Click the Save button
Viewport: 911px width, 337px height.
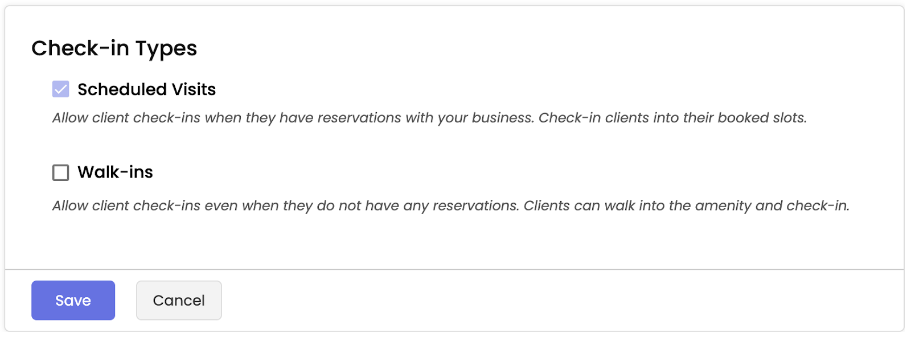coord(73,300)
